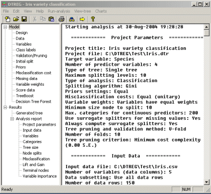Select Missing data item
This screenshot has height=194, width=211.
(x=26, y=79)
